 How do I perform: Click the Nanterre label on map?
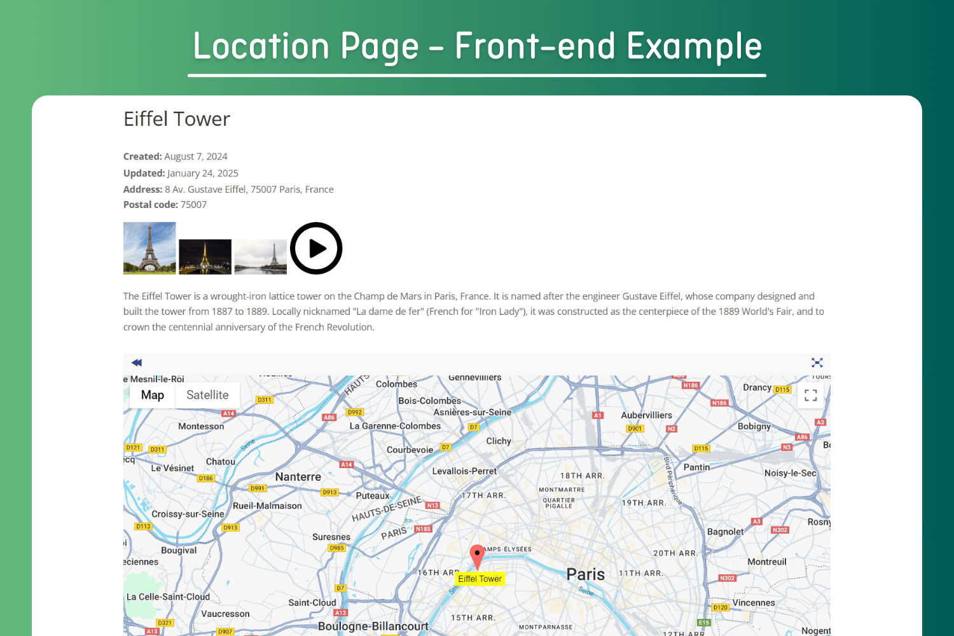point(298,477)
